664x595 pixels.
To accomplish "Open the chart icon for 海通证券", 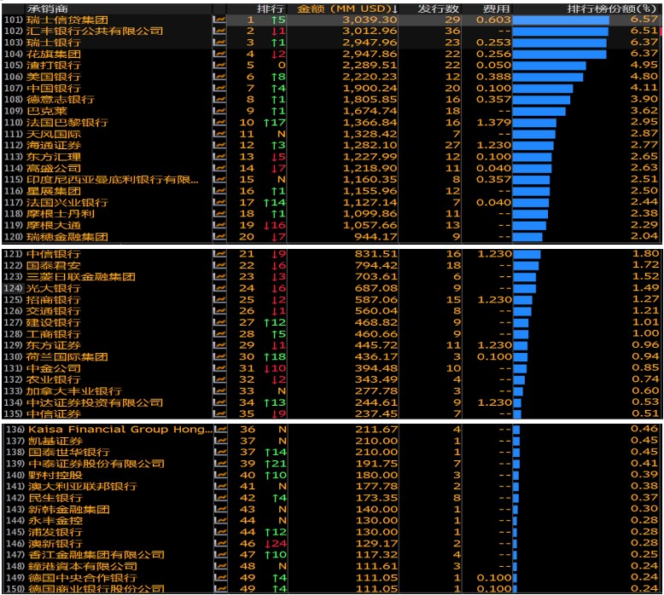I will [x=219, y=145].
